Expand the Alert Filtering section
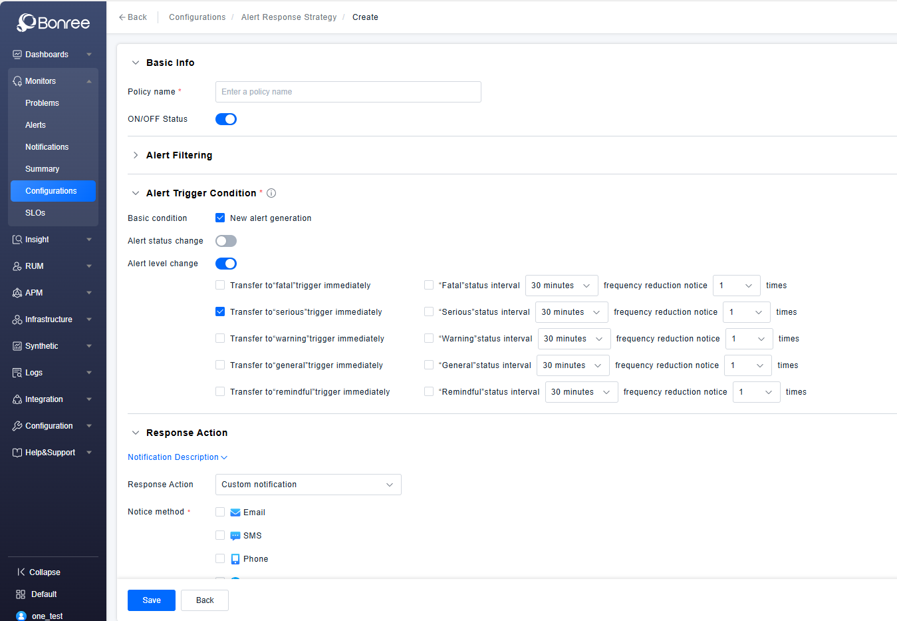 (x=136, y=155)
